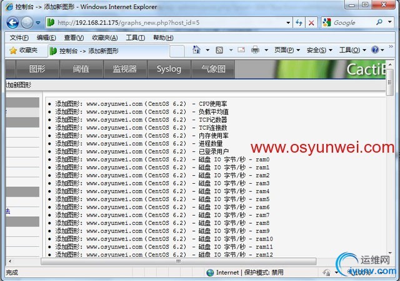400x281 pixels.
Task: Open the 工具(T) menu
Action: click(136, 38)
